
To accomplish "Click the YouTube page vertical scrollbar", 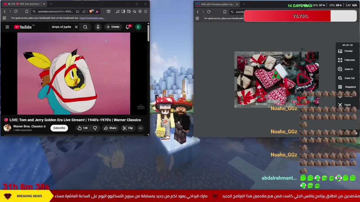I will point(148,34).
